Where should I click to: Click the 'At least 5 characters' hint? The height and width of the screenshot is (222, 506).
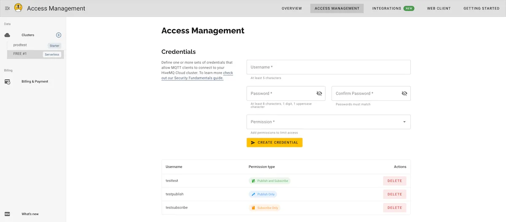tap(266, 78)
